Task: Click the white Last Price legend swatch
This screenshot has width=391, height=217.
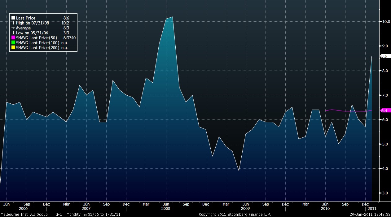Action: (13, 18)
